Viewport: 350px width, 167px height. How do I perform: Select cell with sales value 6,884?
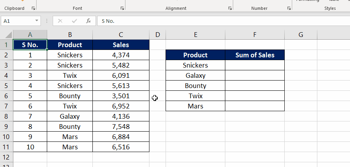(121, 137)
